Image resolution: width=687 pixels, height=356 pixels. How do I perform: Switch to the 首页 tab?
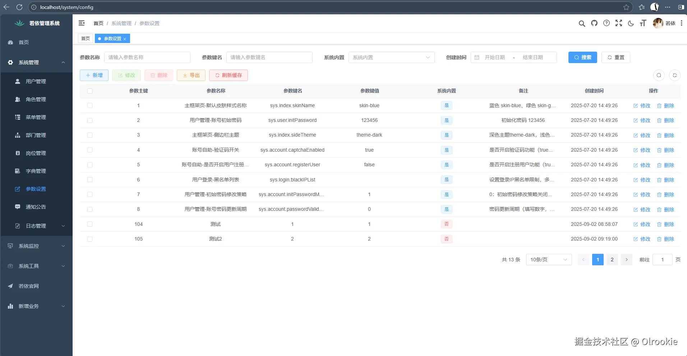click(x=86, y=38)
